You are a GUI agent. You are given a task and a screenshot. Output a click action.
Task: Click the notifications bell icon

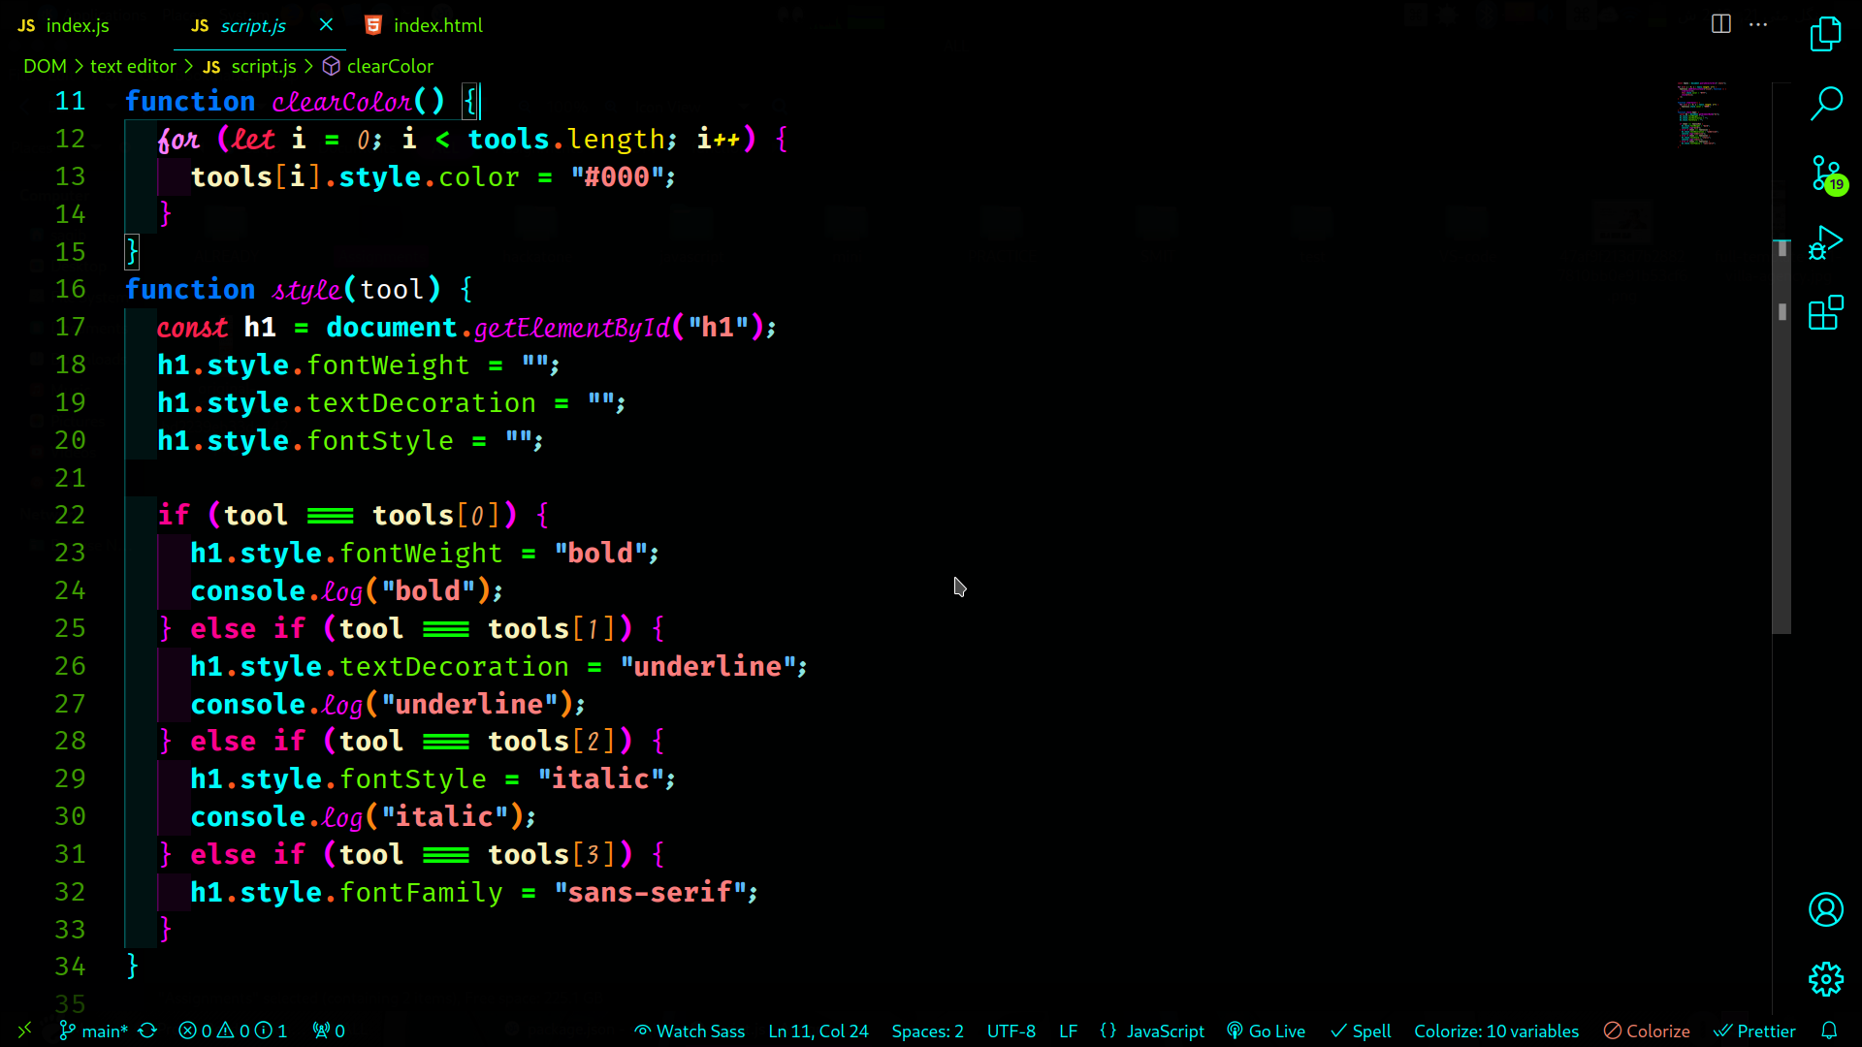1829,1031
